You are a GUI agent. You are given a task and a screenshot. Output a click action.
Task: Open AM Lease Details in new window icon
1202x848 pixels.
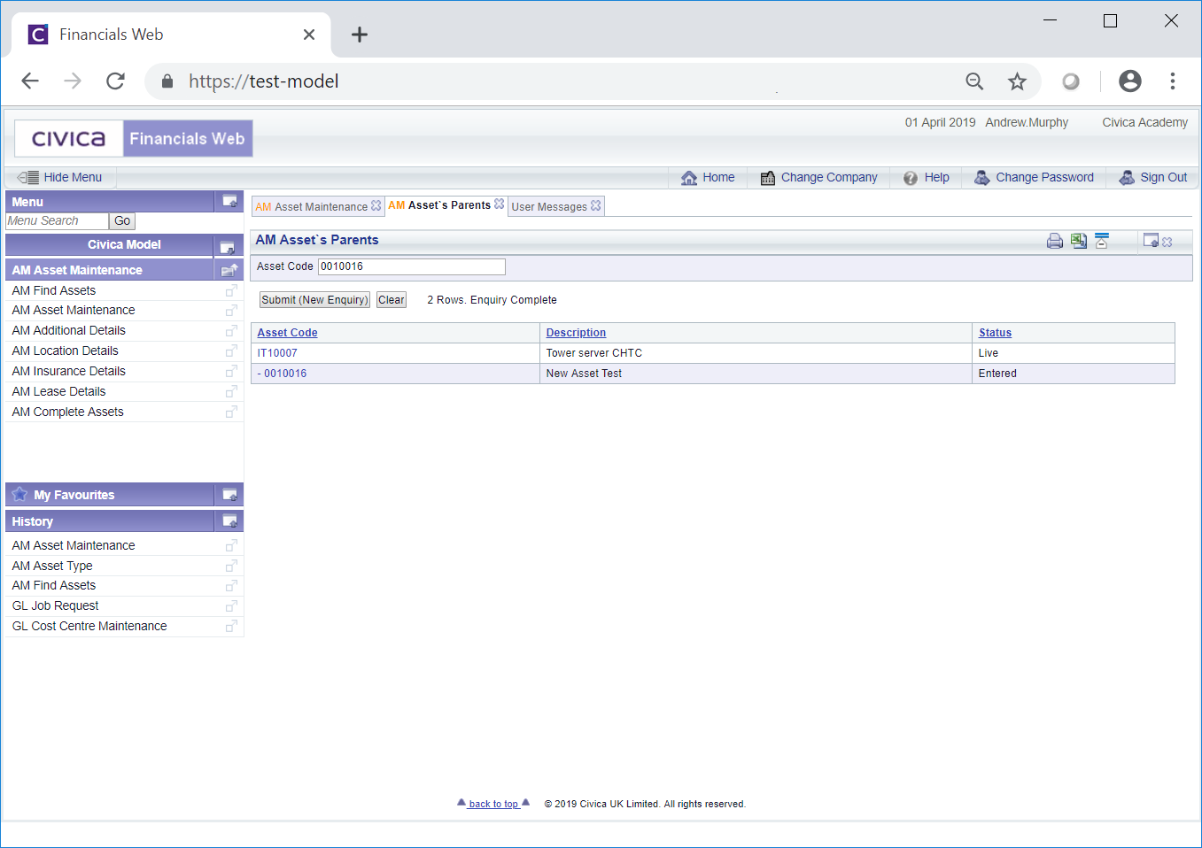tap(231, 392)
